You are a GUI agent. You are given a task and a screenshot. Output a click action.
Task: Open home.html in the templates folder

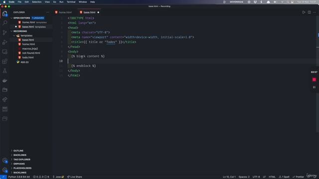coord(28,44)
